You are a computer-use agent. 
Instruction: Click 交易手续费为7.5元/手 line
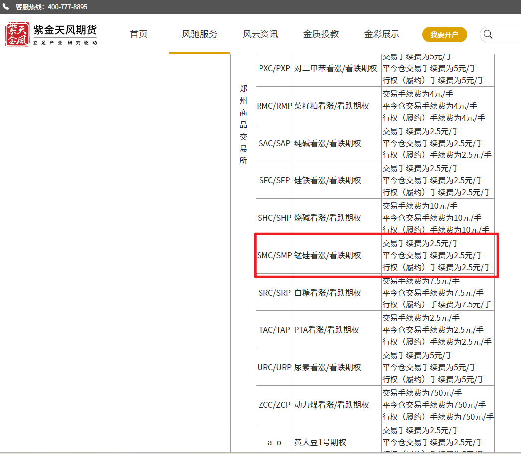point(421,281)
